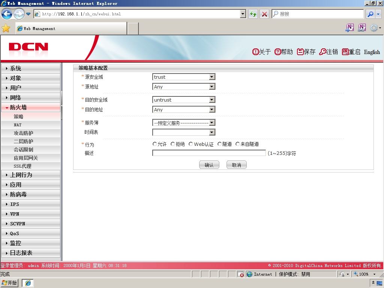Switch language to English
This screenshot has width=384, height=288.
click(x=372, y=52)
